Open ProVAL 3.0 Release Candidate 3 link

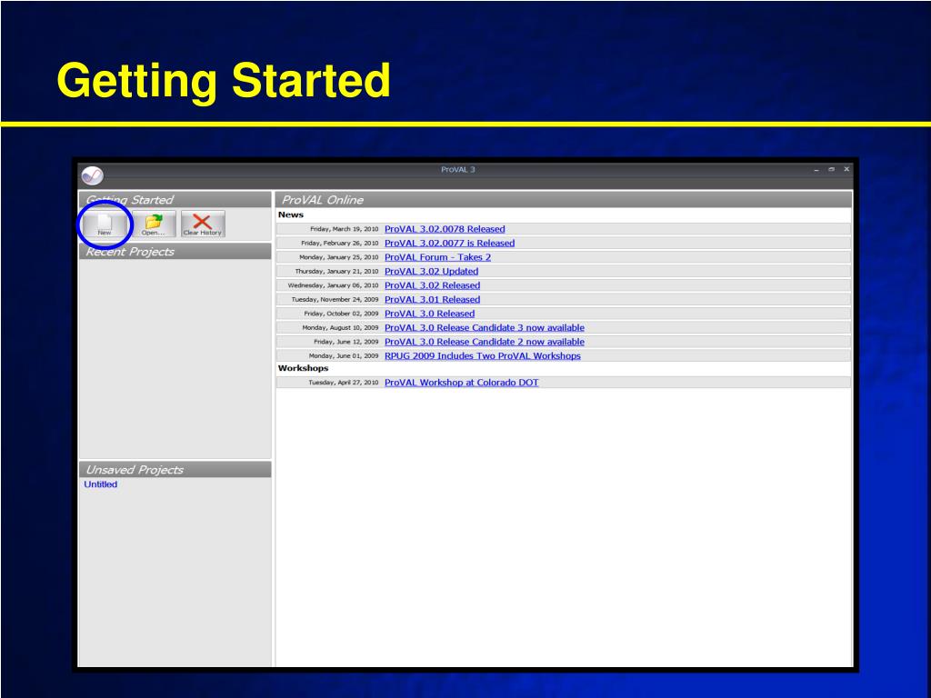click(x=485, y=327)
